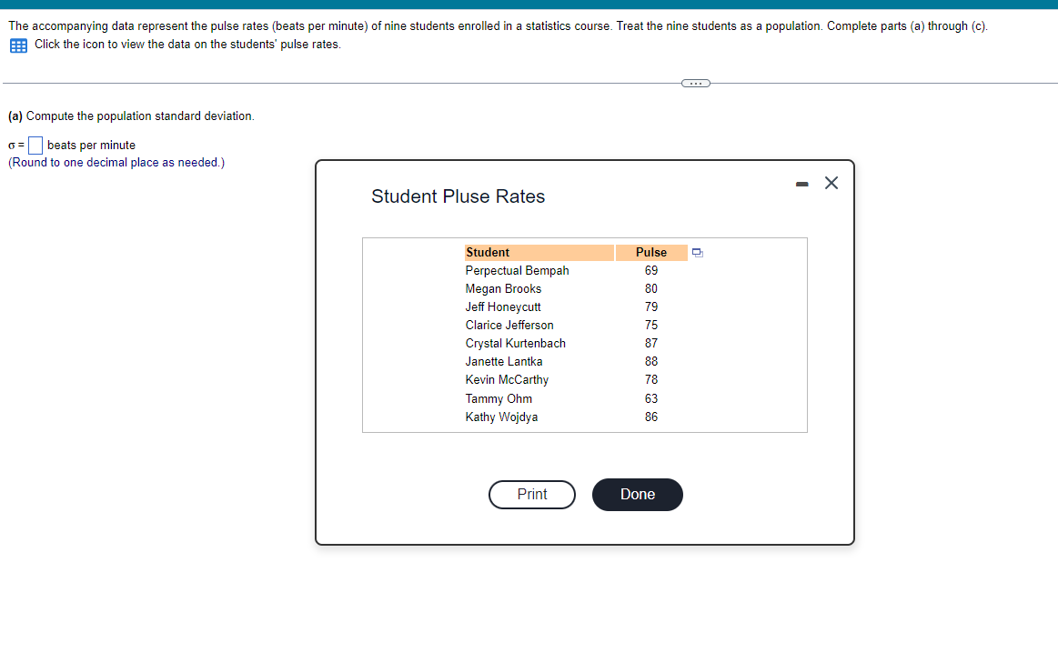Expand the question options using the dotted button
1058x653 pixels.
tap(695, 83)
